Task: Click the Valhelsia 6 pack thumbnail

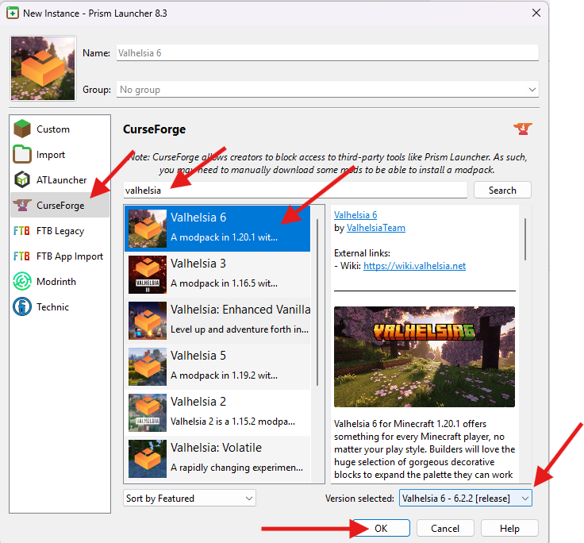Action: (148, 229)
